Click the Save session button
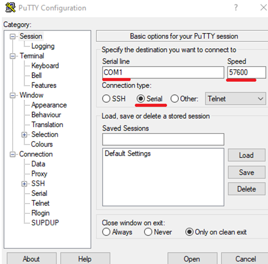The width and height of the screenshot is (268, 264). (x=246, y=172)
